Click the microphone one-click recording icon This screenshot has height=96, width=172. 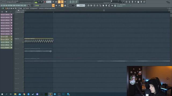132,2
